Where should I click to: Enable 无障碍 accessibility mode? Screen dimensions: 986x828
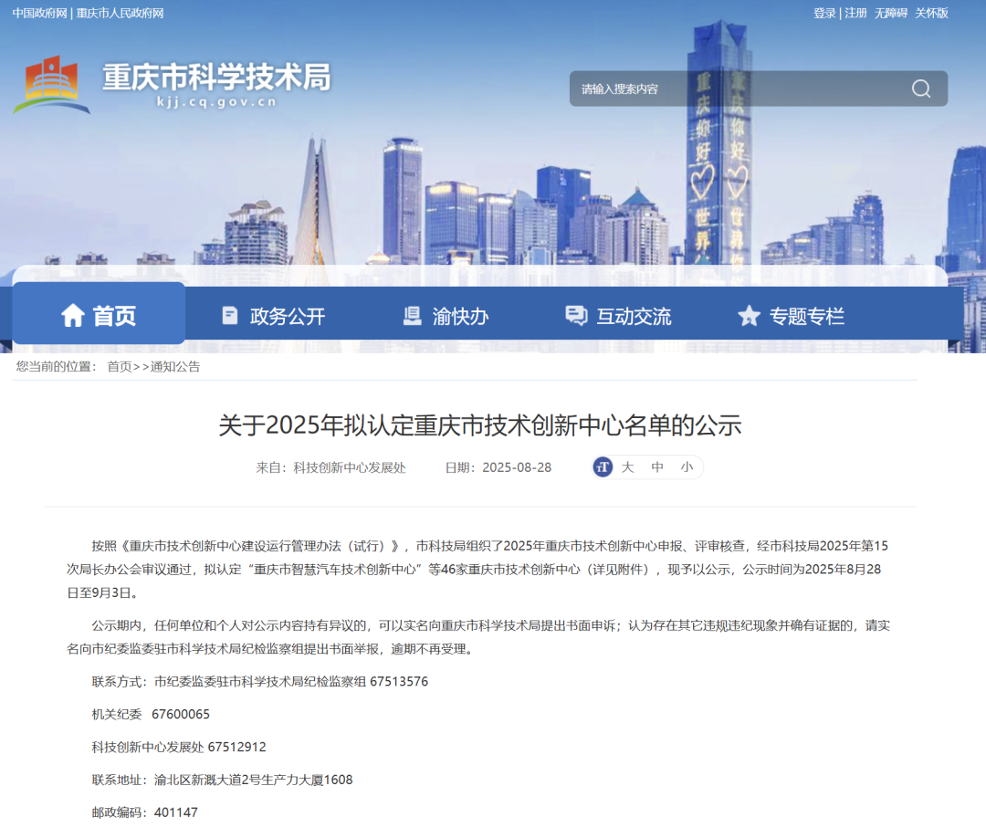pyautogui.click(x=891, y=13)
